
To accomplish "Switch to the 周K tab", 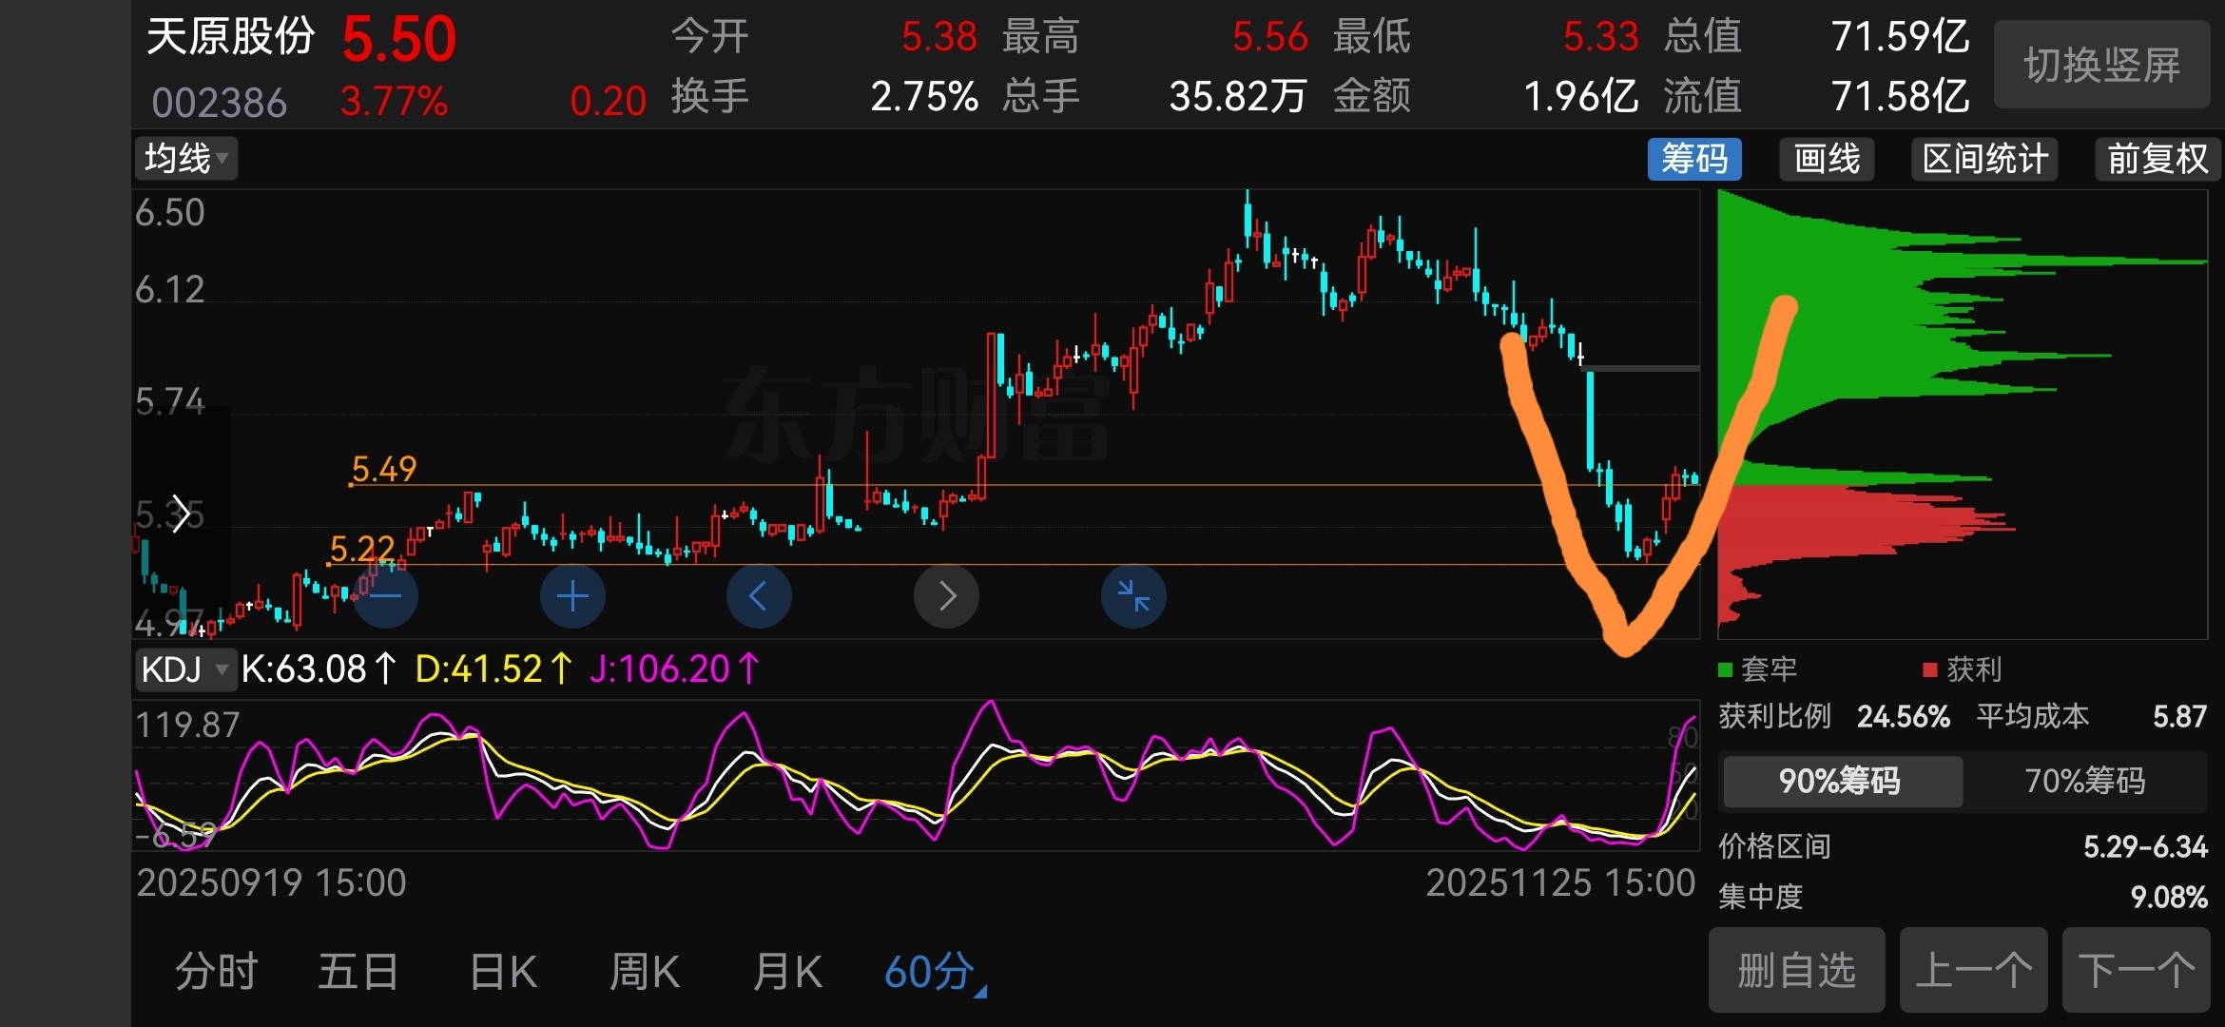I will click(x=645, y=973).
